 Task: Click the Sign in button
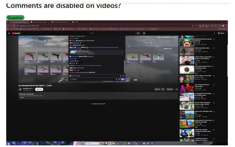tap(221, 33)
